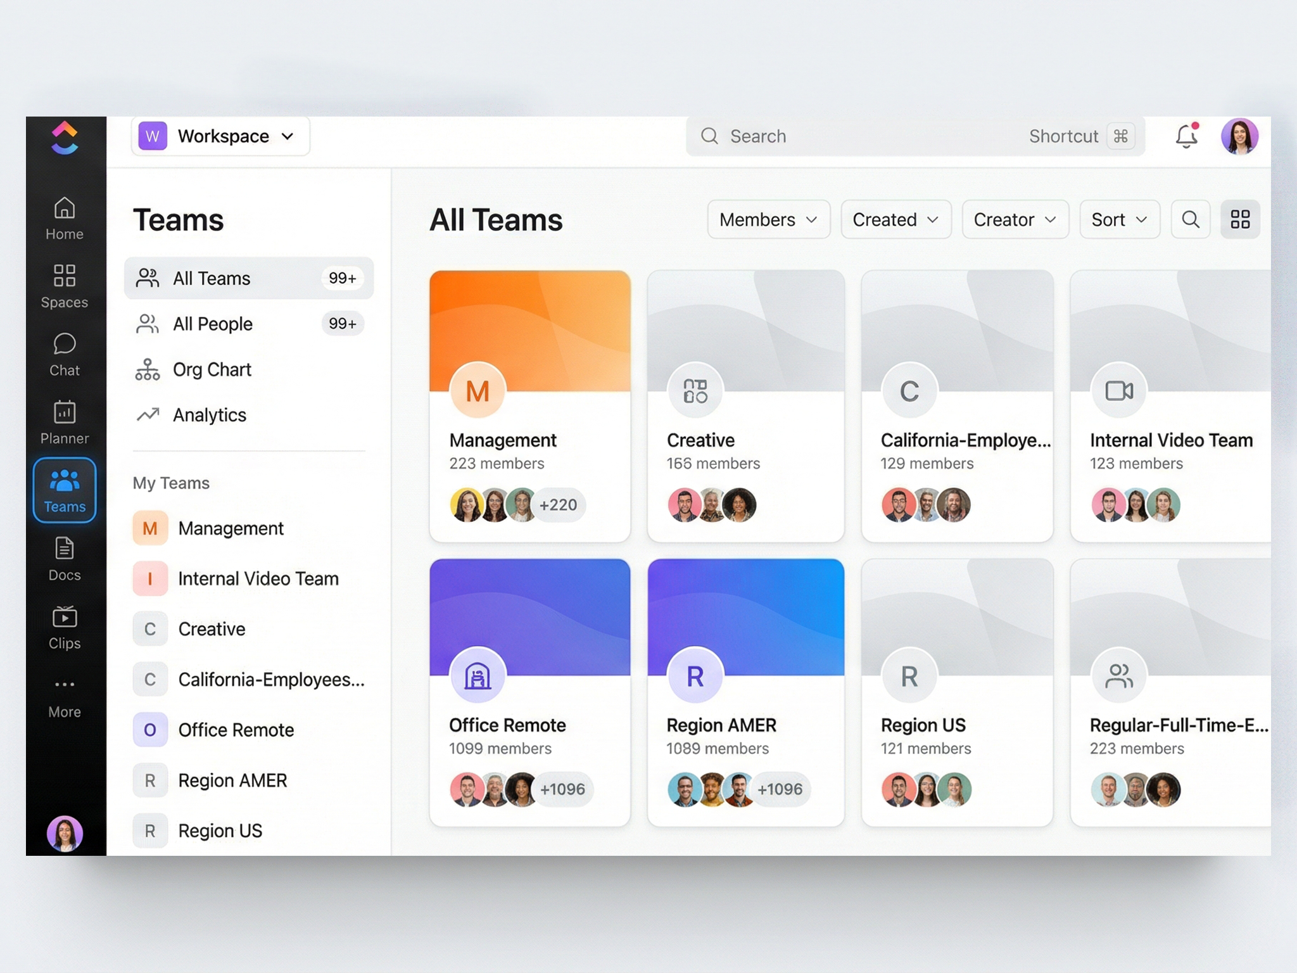Image resolution: width=1297 pixels, height=973 pixels.
Task: Expand the Created filter dropdown
Action: pos(895,220)
